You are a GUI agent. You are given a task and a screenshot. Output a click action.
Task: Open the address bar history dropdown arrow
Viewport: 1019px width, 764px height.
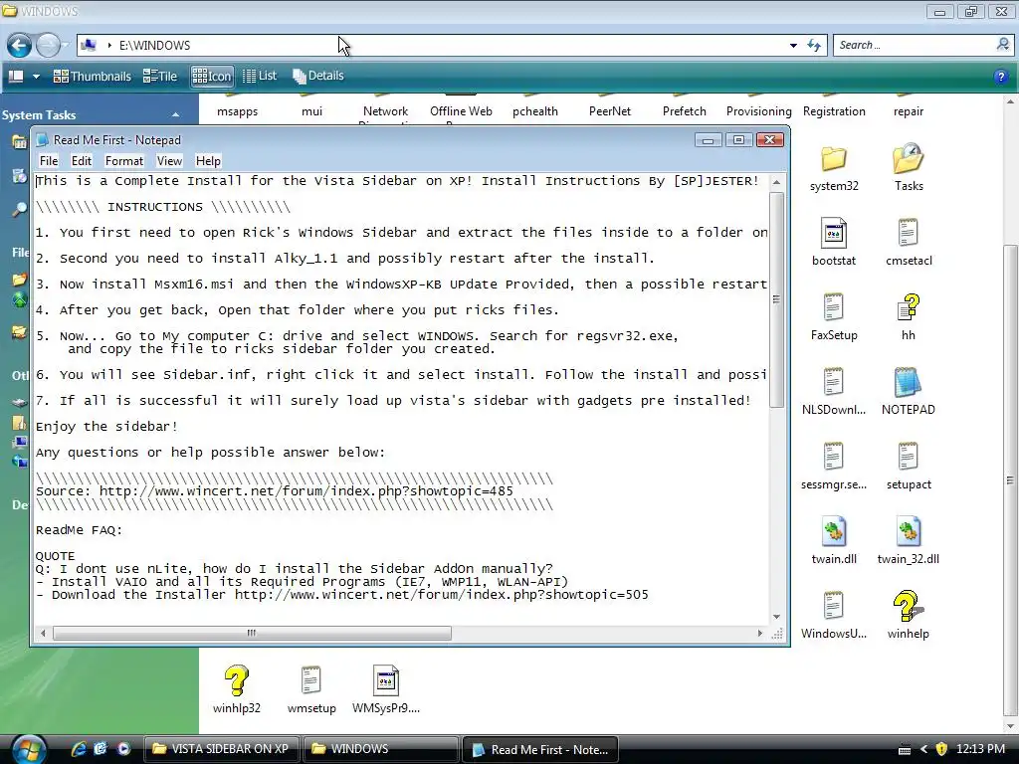tap(793, 46)
